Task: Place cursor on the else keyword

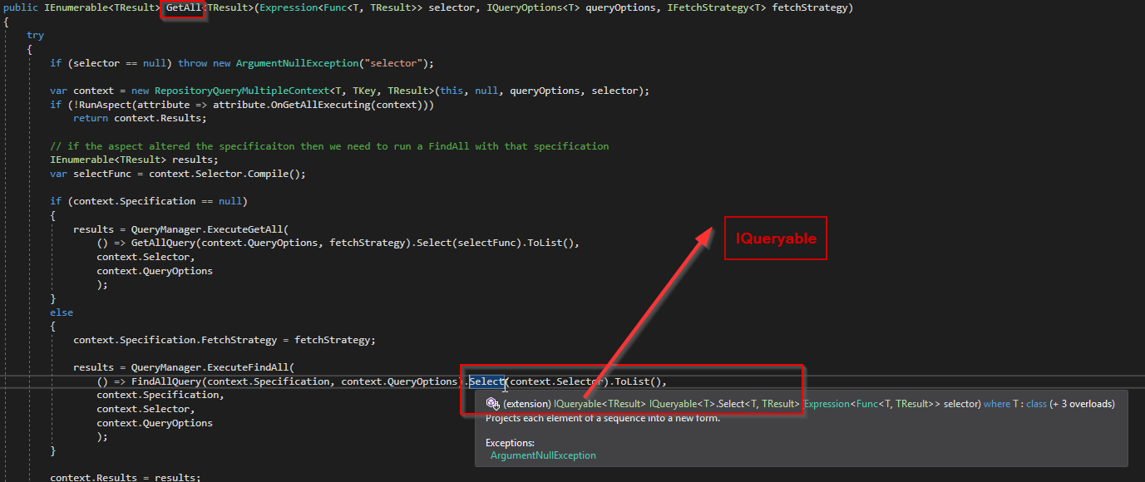Action: click(x=62, y=312)
